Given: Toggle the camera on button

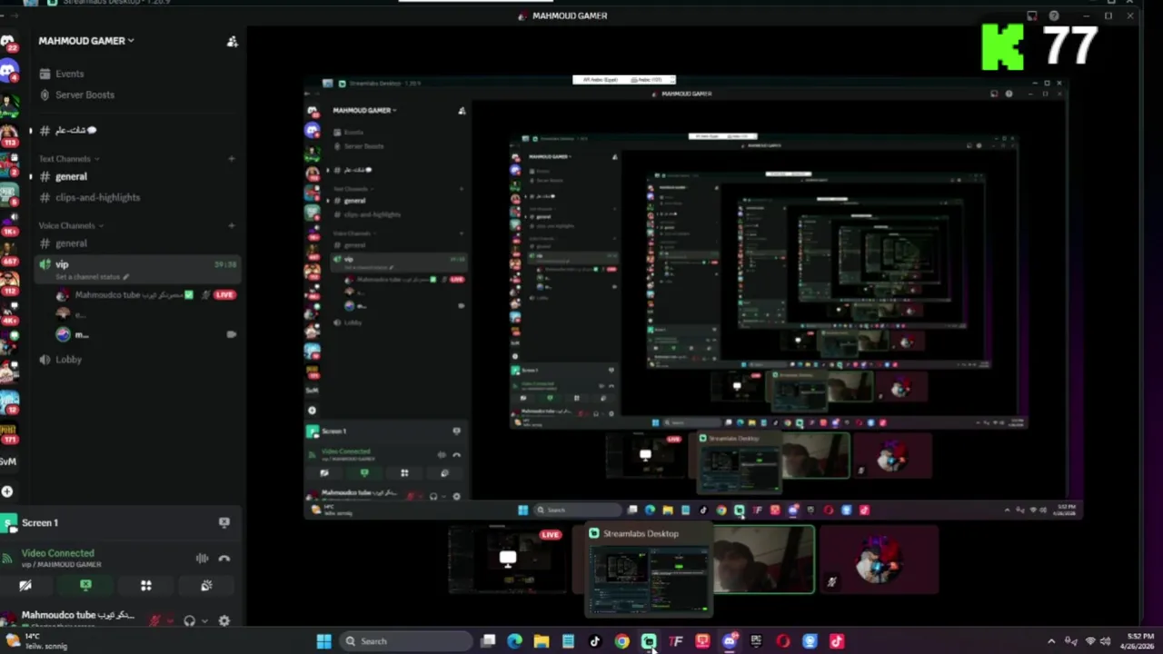Looking at the screenshot, I should click(x=25, y=586).
